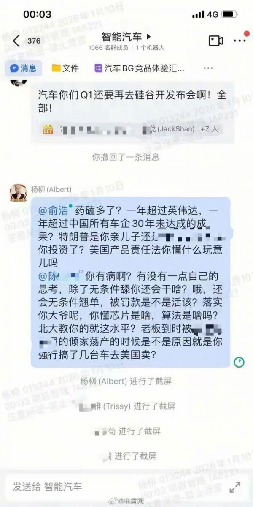Open the 汽车BG竞品体验汇 tab

pyautogui.click(x=140, y=68)
